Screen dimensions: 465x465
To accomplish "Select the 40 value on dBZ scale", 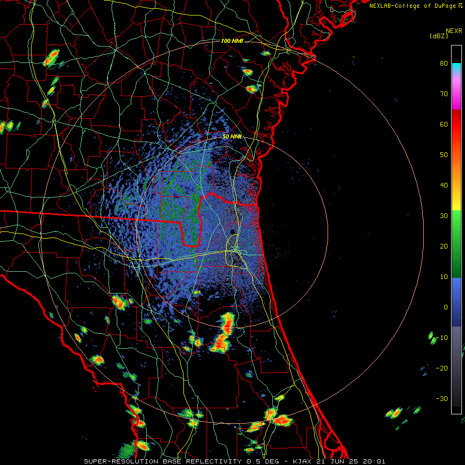I will pyautogui.click(x=444, y=185).
